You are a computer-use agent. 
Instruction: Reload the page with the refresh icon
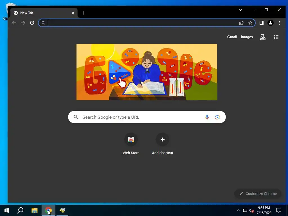[32, 23]
